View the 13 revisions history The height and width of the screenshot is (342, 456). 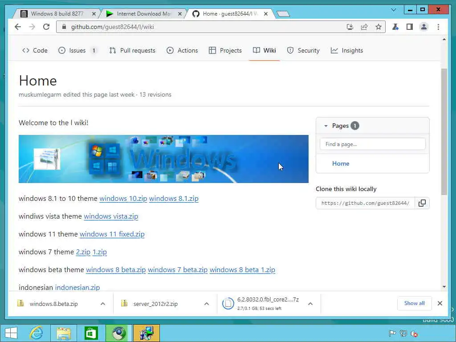coord(155,94)
